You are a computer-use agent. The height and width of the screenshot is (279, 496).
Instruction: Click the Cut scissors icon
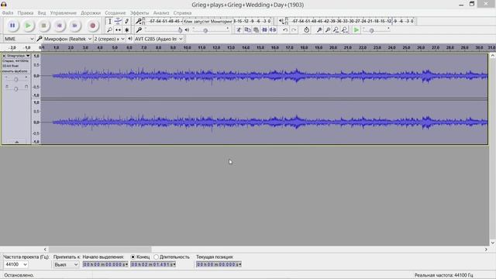tap(239, 29)
